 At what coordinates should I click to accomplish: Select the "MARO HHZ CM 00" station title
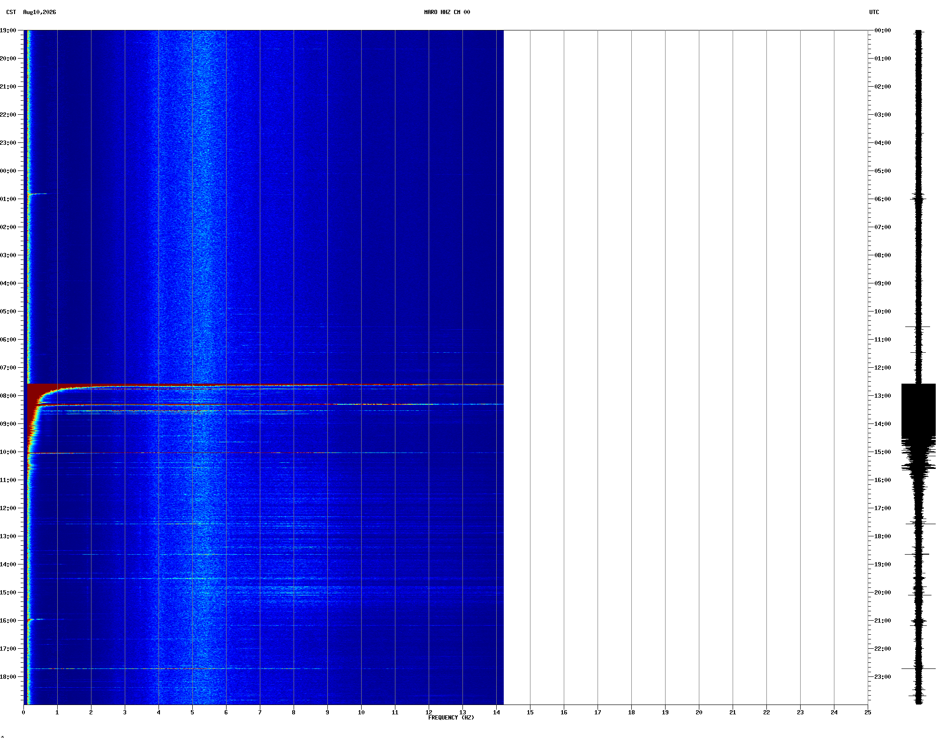447,12
